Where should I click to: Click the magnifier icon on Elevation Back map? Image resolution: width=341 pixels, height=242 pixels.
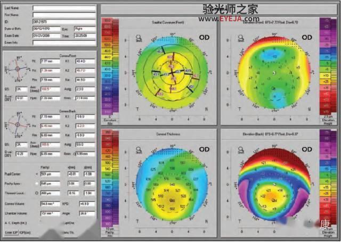[x=241, y=149]
